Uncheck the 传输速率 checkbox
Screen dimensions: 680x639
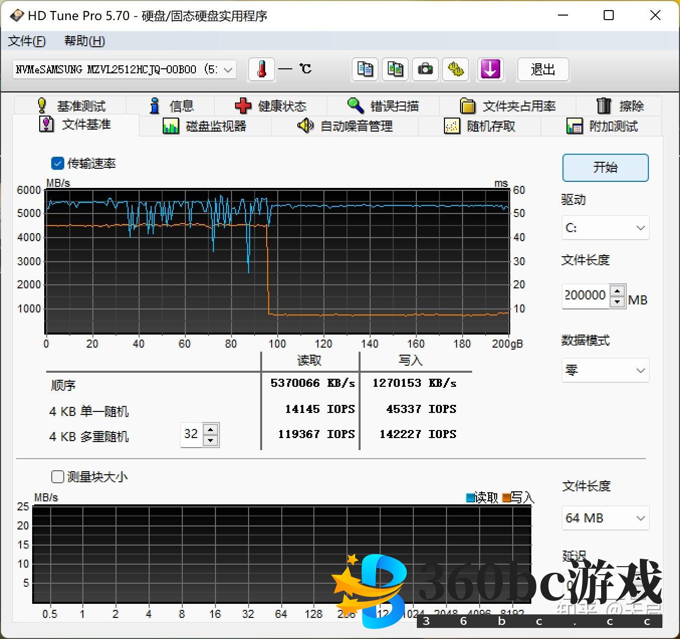tap(58, 163)
